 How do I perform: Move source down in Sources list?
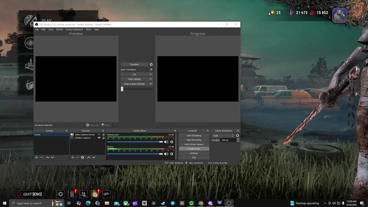point(93,157)
